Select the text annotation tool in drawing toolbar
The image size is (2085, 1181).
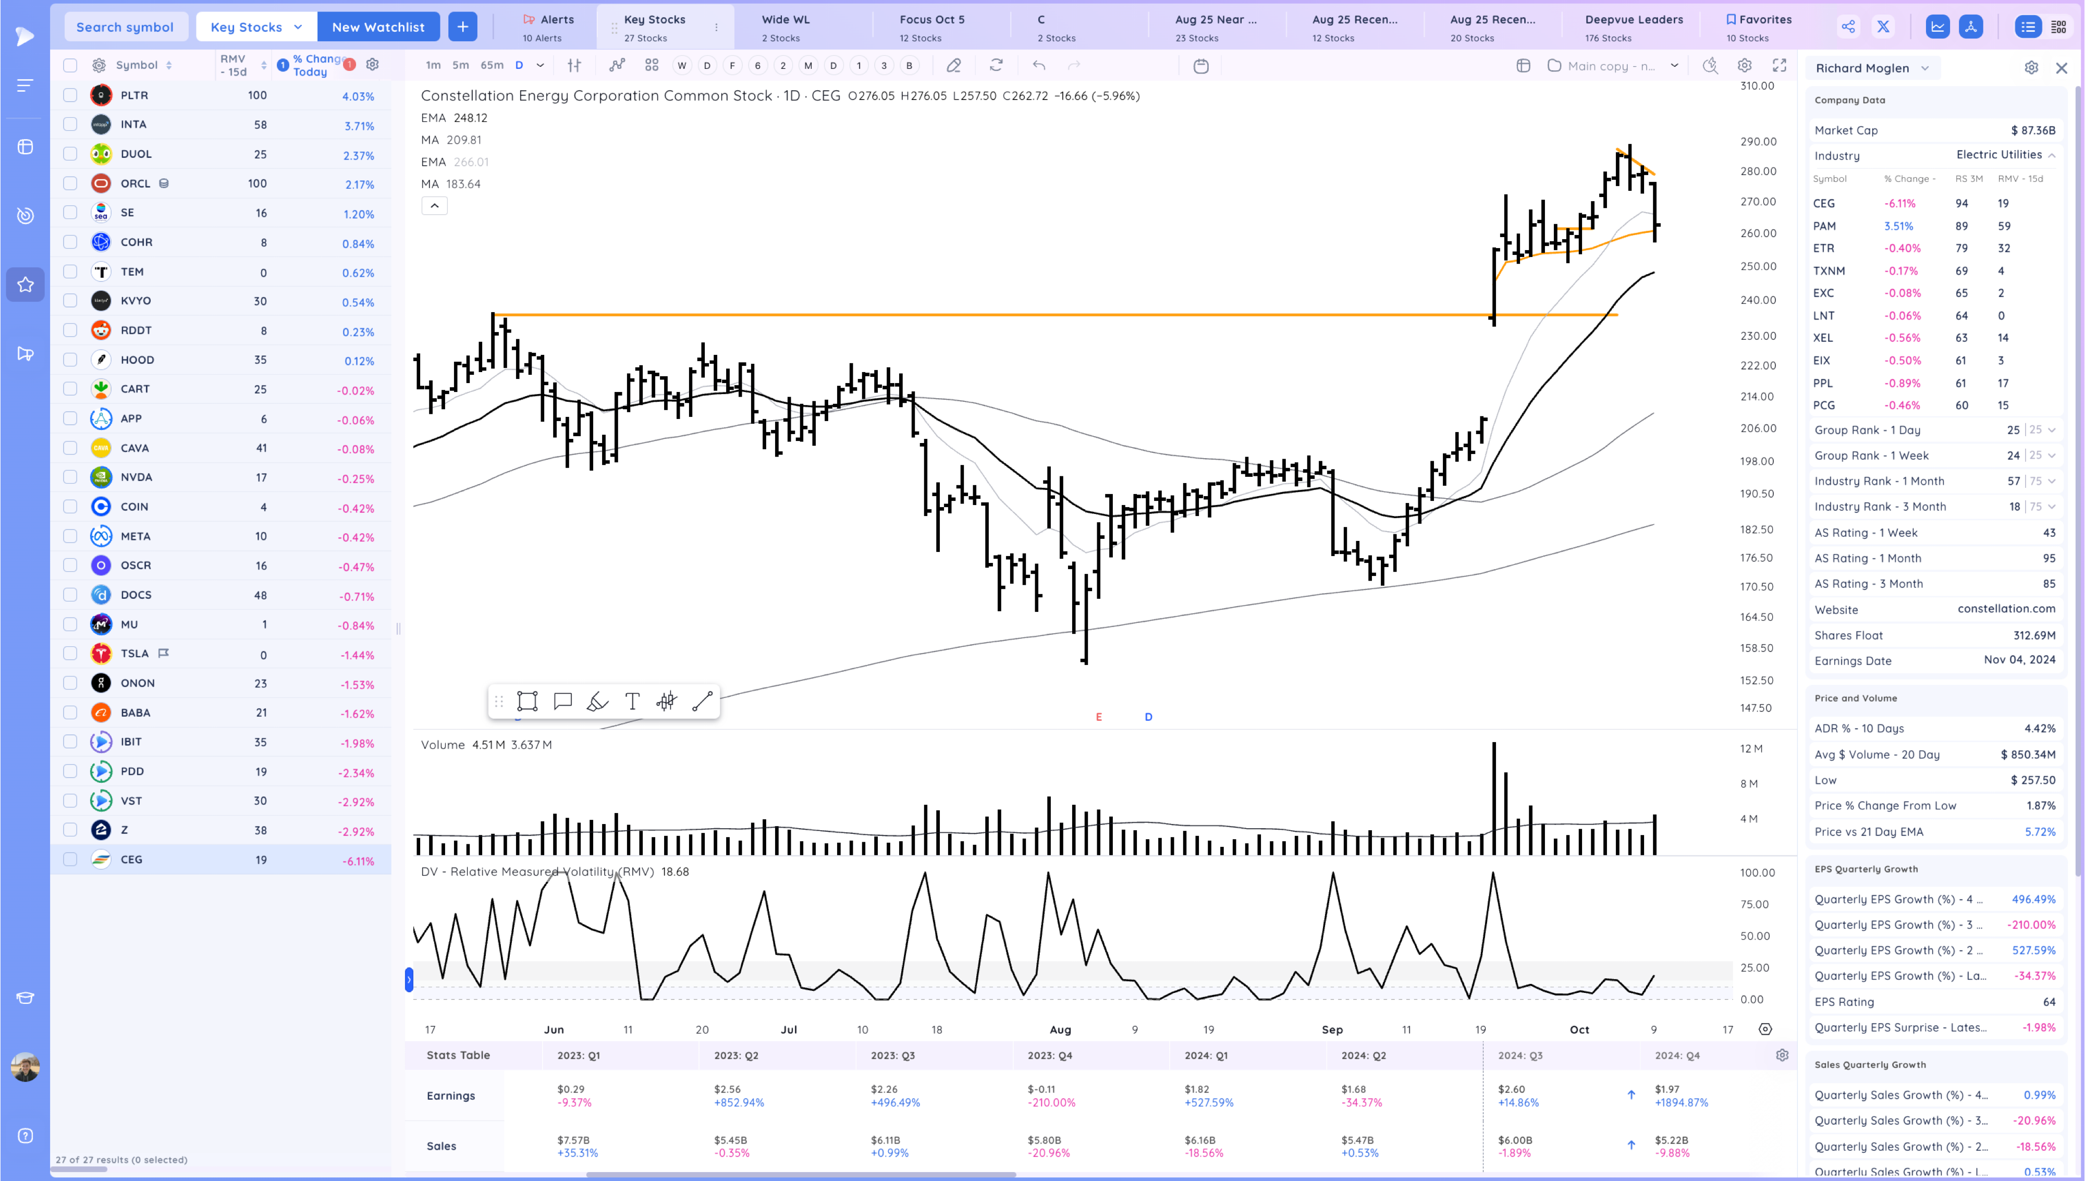click(632, 702)
